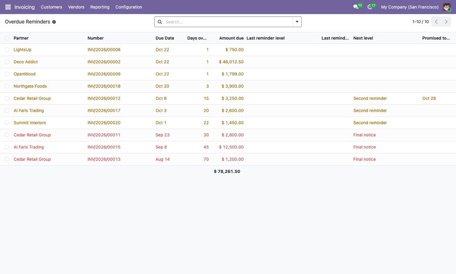Click invoice number INV/2026/00002
Image resolution: width=456 pixels, height=274 pixels.
[104, 62]
